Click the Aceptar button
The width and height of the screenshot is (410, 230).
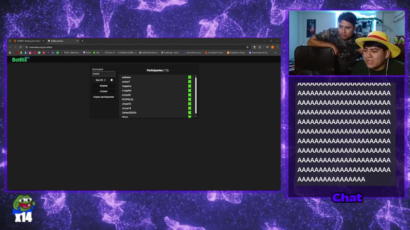point(103,86)
